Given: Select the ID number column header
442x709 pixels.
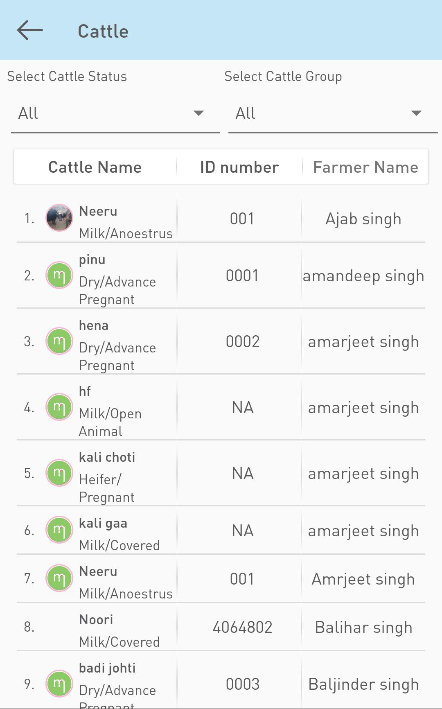Looking at the screenshot, I should (x=239, y=167).
